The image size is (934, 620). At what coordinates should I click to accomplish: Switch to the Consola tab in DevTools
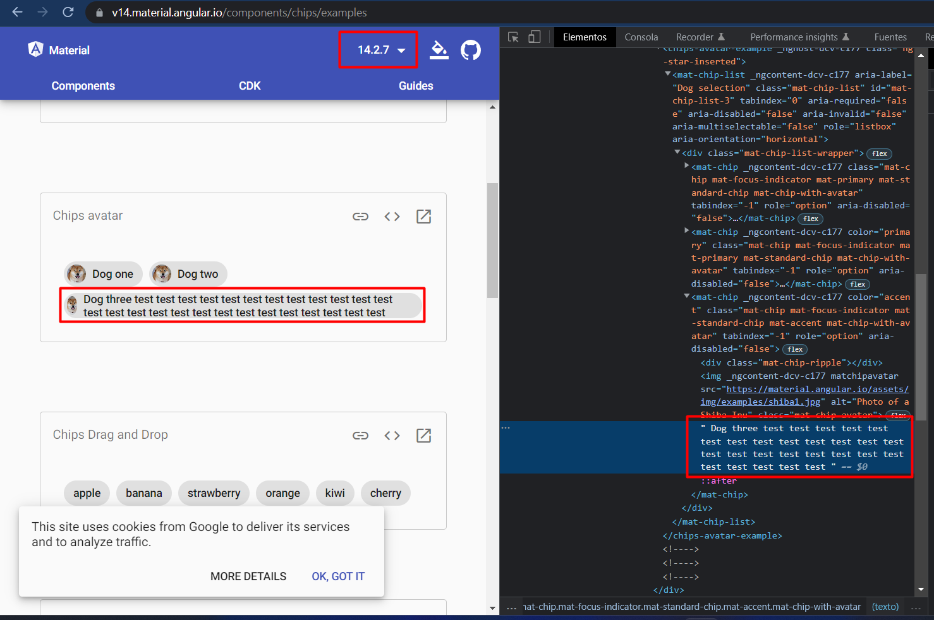pos(641,37)
